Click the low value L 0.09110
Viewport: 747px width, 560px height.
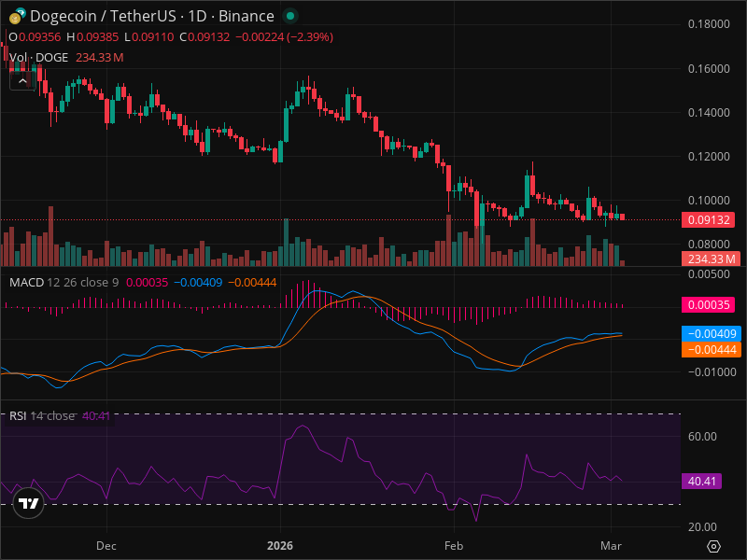tap(149, 37)
